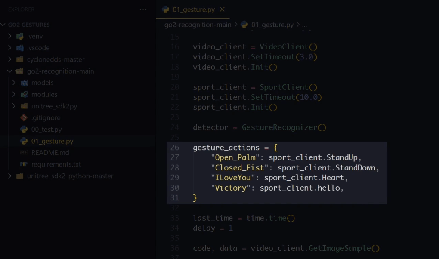
Task: Click the Python icon in breadcrumb bar
Action: pyautogui.click(x=244, y=25)
